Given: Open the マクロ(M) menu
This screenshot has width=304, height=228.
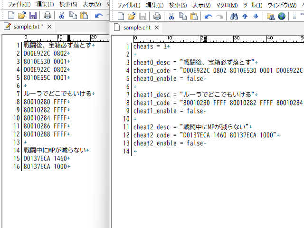Looking at the screenshot, I should pos(227,5).
